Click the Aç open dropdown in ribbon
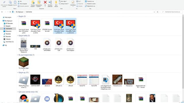This screenshot has width=184, height=103. pyautogui.click(x=78, y=1)
